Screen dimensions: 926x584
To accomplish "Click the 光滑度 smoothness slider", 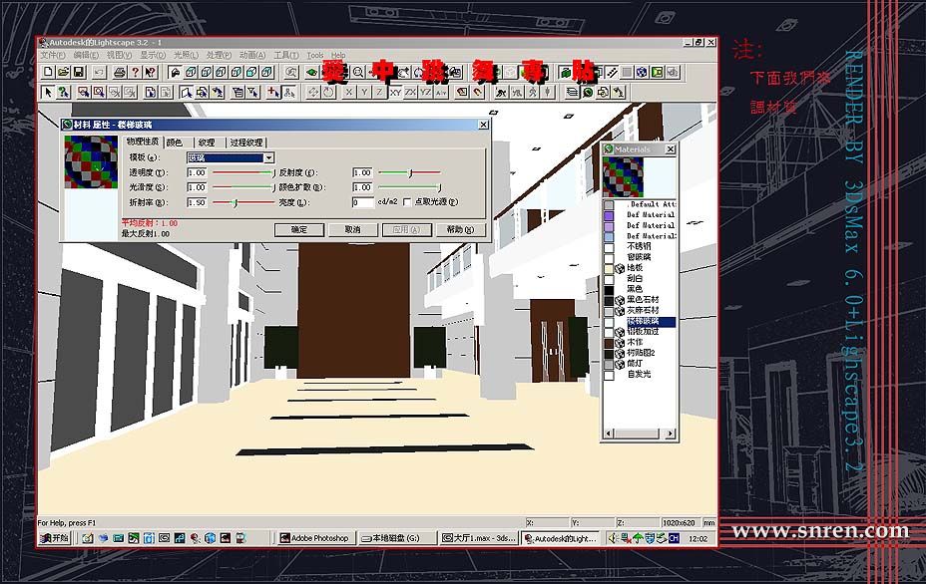I will tap(243, 187).
